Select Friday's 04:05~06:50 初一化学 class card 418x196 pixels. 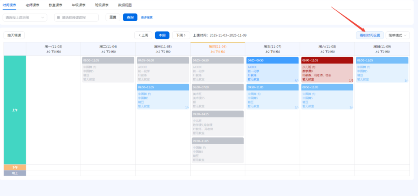[272, 69]
